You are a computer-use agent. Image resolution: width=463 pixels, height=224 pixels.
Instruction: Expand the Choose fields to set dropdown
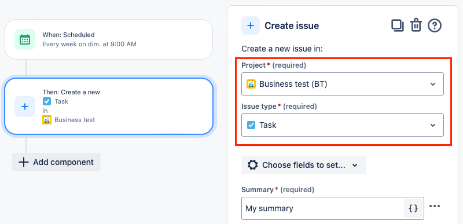[303, 165]
